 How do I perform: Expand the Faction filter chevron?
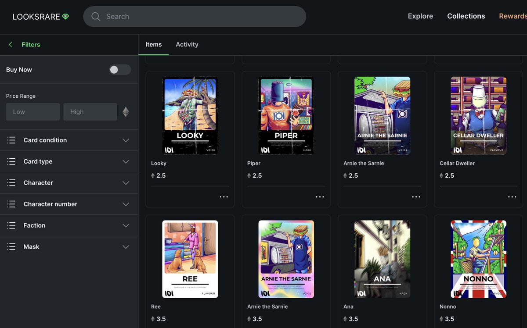pyautogui.click(x=126, y=225)
